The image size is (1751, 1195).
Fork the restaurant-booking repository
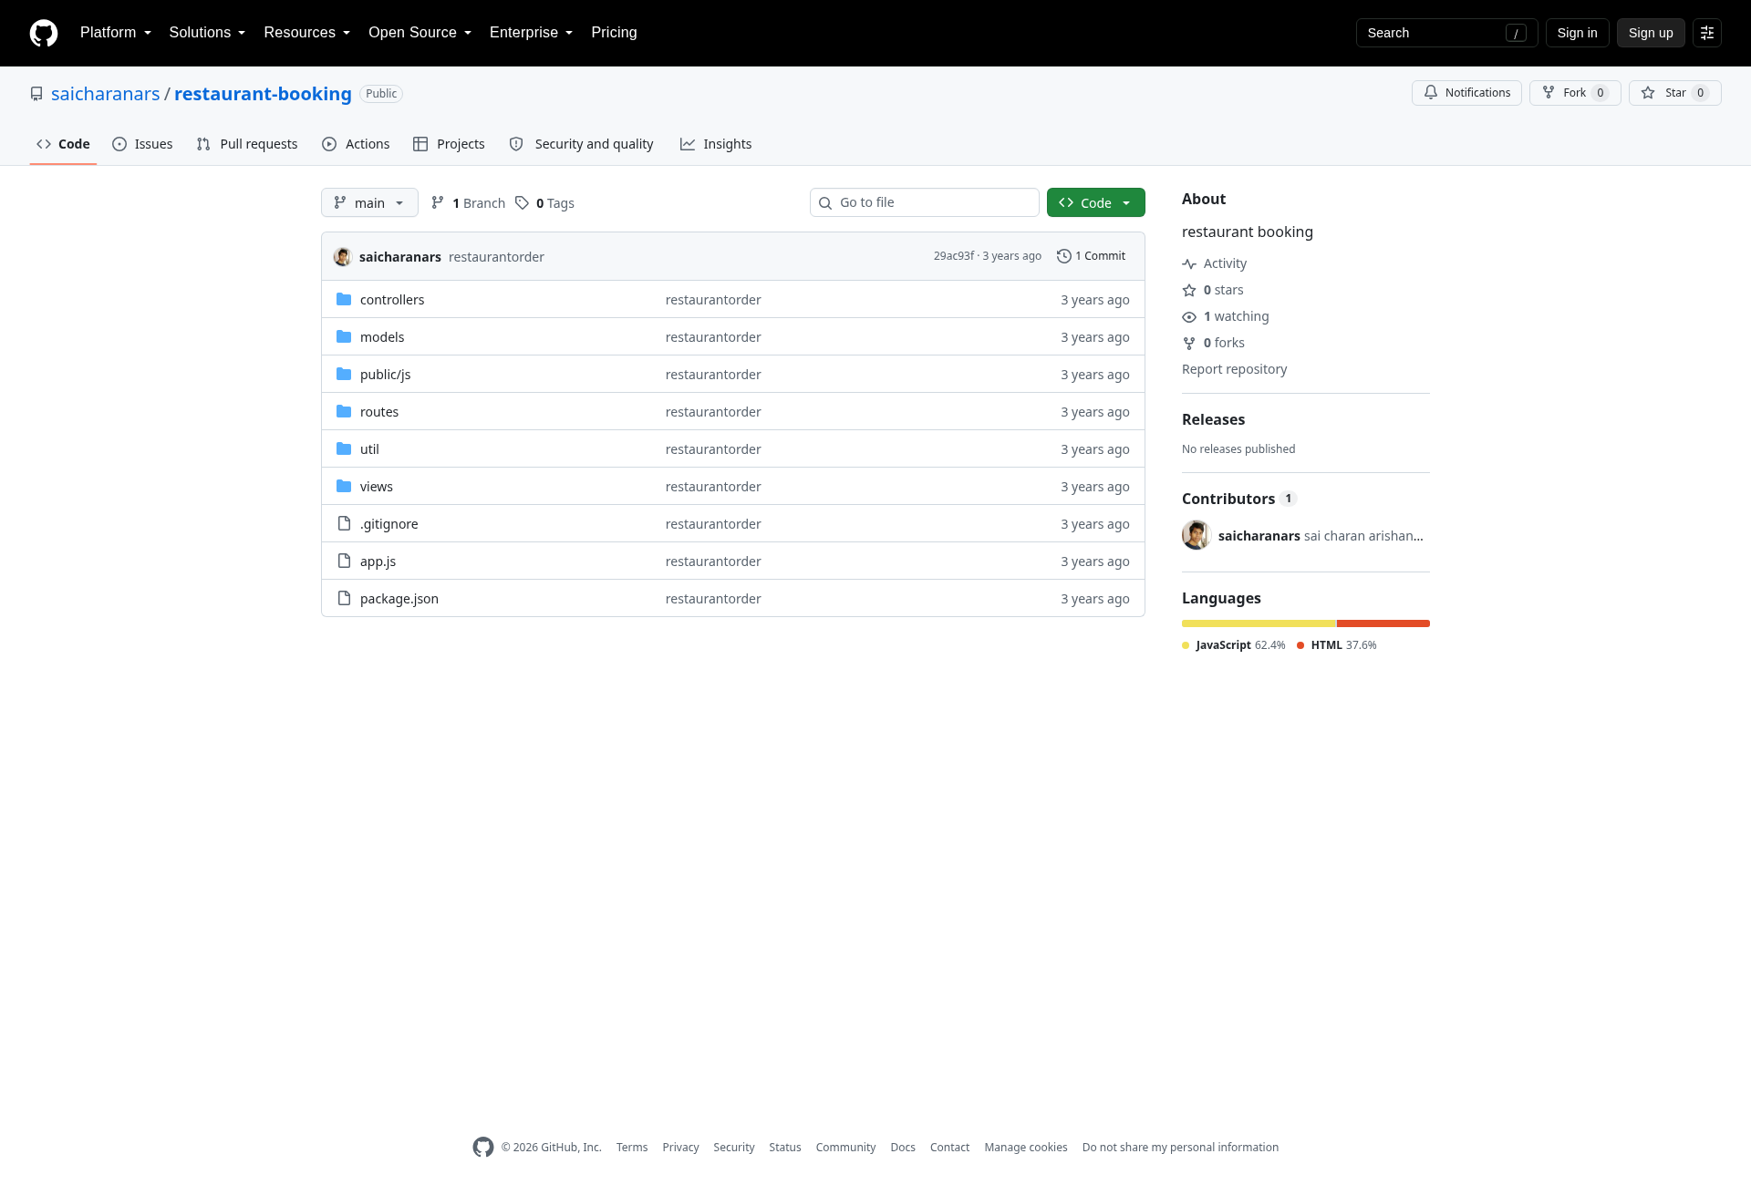coord(1575,93)
